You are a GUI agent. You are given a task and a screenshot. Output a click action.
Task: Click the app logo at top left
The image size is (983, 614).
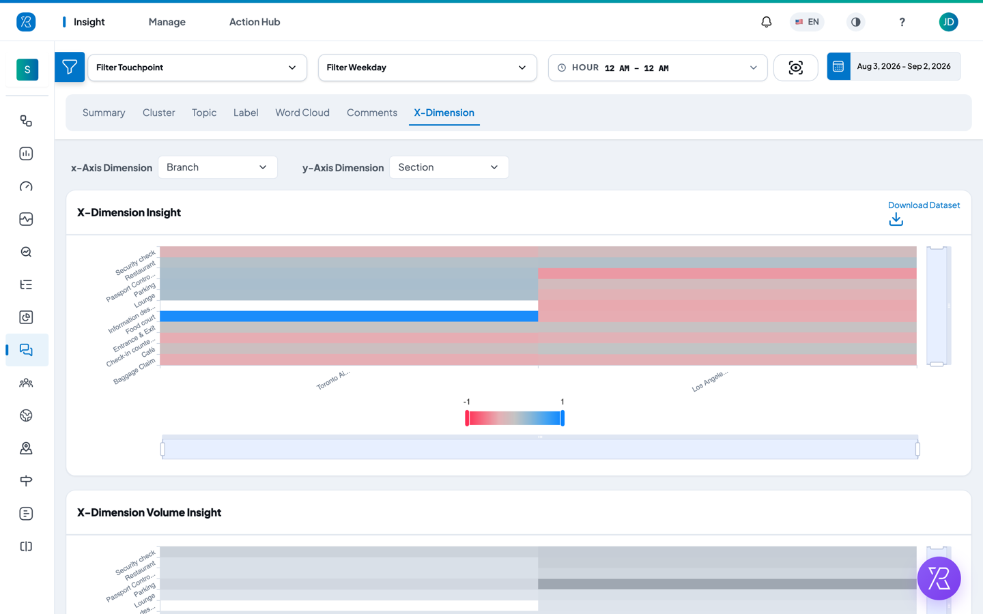[26, 22]
